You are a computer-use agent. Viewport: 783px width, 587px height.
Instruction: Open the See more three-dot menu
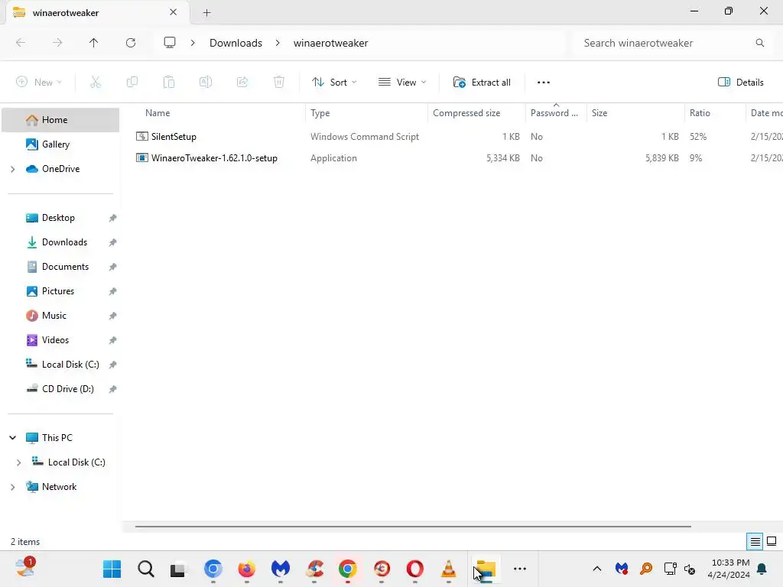click(x=544, y=83)
